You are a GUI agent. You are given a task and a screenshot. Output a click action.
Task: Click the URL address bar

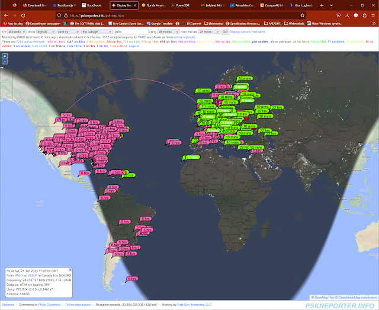point(181,15)
